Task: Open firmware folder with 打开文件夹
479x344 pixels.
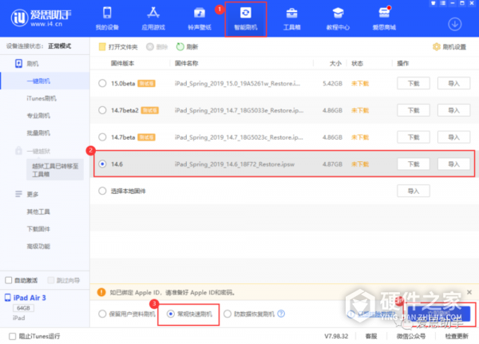Action: (118, 47)
